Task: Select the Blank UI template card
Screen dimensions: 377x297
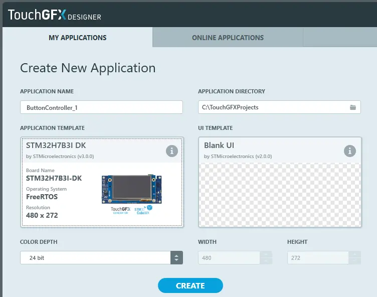Action: tap(280, 182)
